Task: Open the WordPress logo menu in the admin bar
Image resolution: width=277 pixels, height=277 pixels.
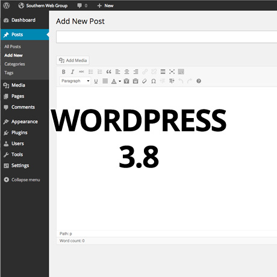Action: click(7, 5)
